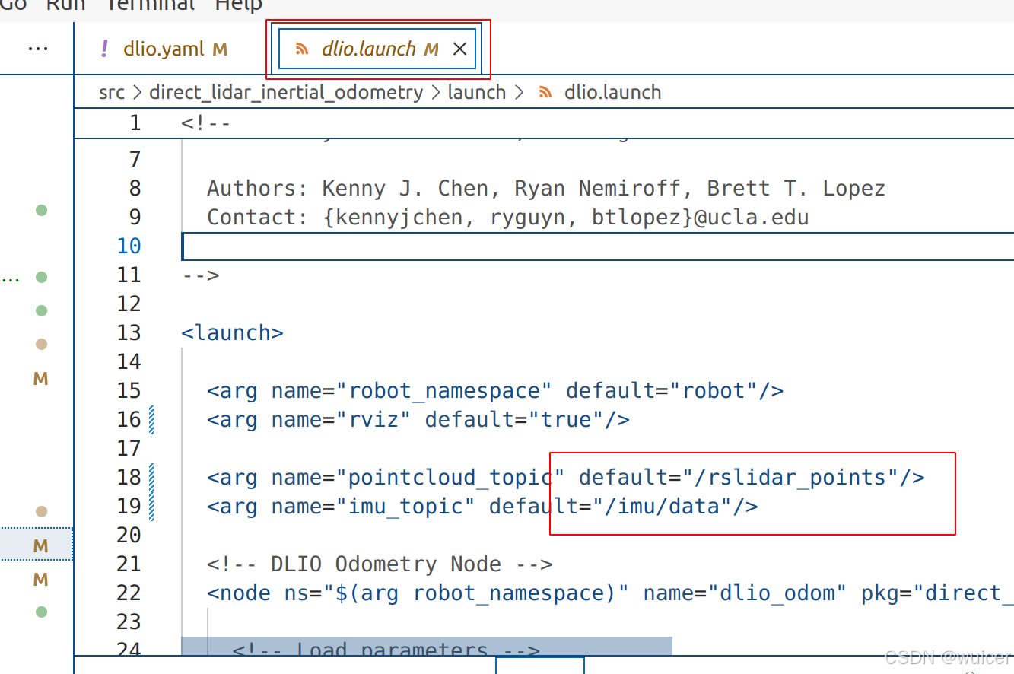Click the dlio.launch icon in the breadcrumb
The image size is (1014, 674).
[x=545, y=92]
